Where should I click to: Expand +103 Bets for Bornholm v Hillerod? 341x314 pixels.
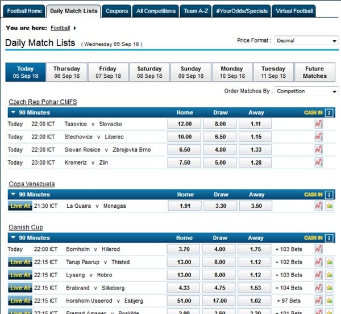[x=289, y=249]
